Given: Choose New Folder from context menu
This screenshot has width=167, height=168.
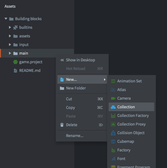Looking at the screenshot, I should coord(82,88).
